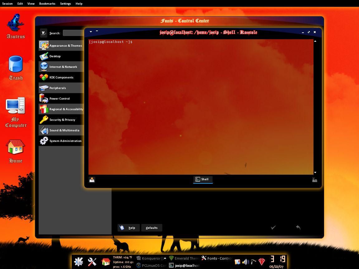
Task: Switch to Emerald Theme taskbar entry
Action: [x=184, y=258]
